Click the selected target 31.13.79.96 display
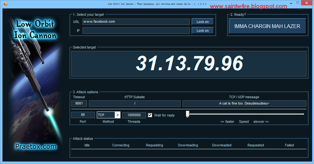The width and height of the screenshot is (314, 164). click(x=189, y=64)
